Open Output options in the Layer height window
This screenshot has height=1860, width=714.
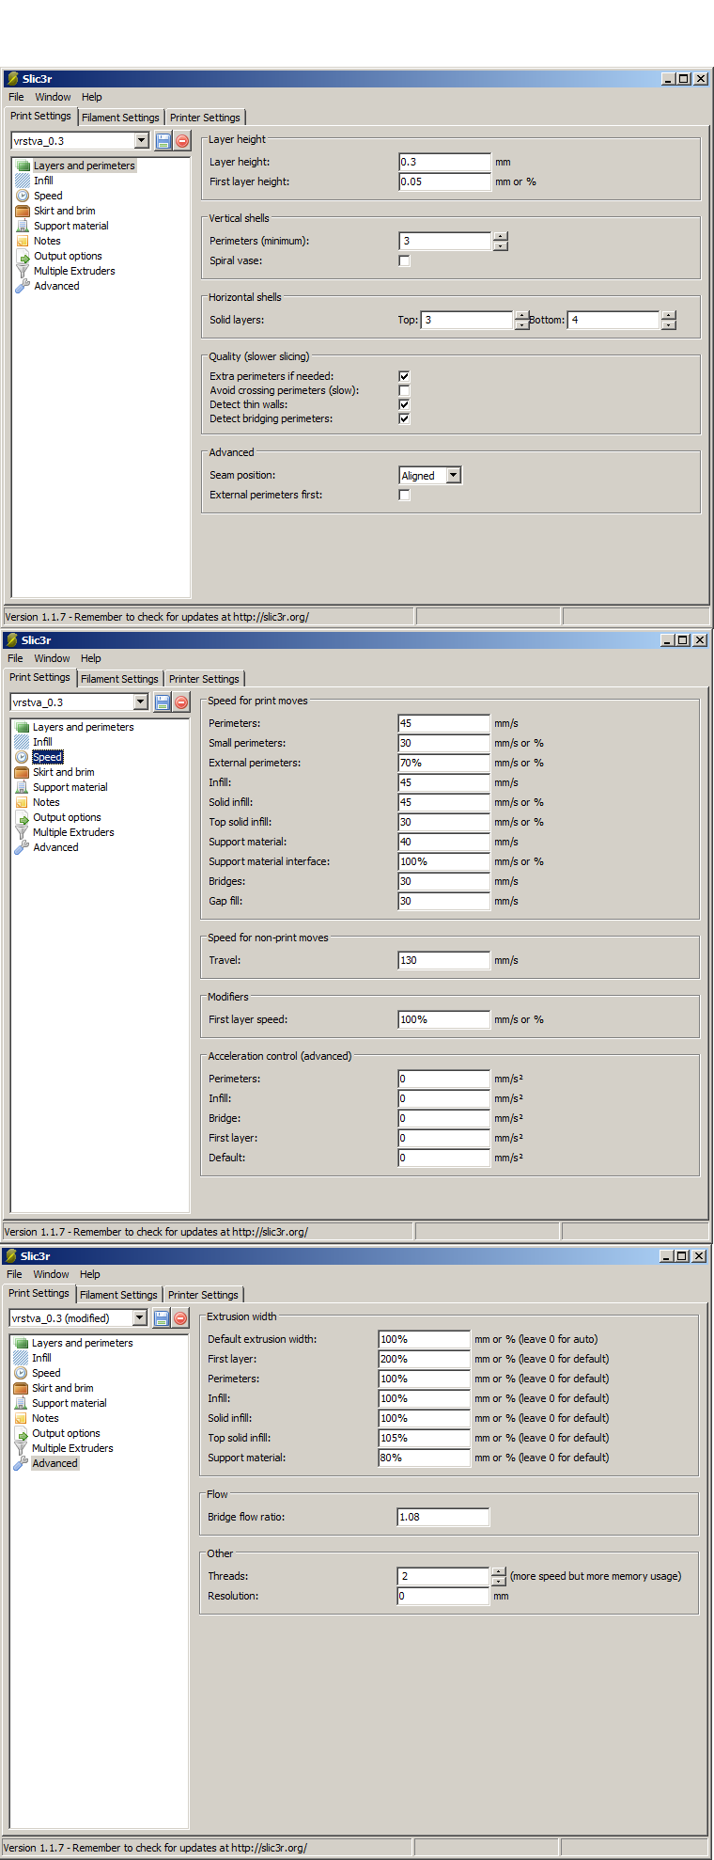68,256
